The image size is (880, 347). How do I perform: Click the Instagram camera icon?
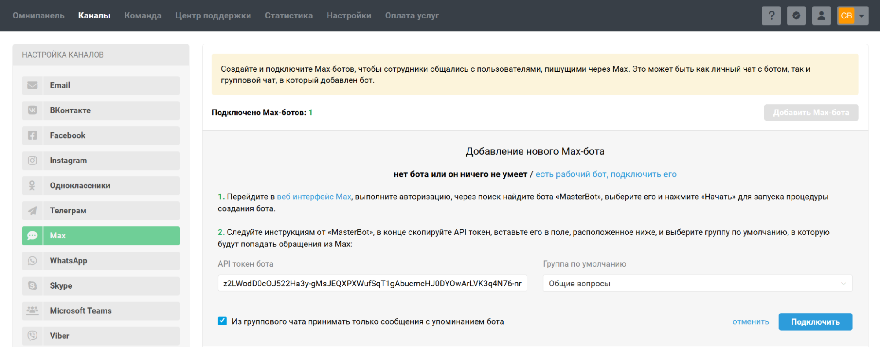[33, 161]
